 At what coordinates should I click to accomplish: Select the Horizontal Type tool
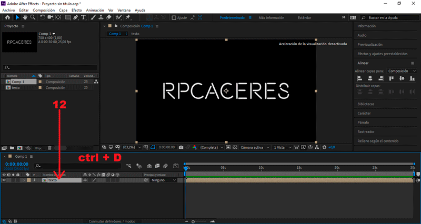point(84,17)
